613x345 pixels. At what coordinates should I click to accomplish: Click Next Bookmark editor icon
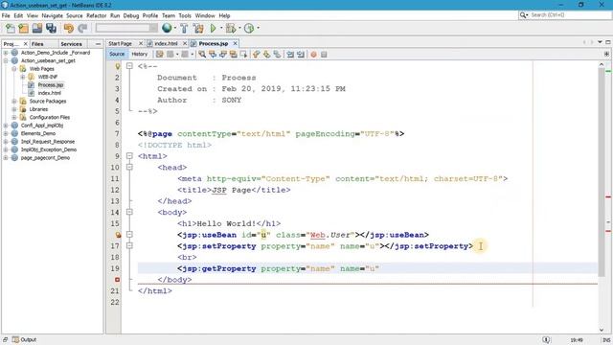(266, 55)
